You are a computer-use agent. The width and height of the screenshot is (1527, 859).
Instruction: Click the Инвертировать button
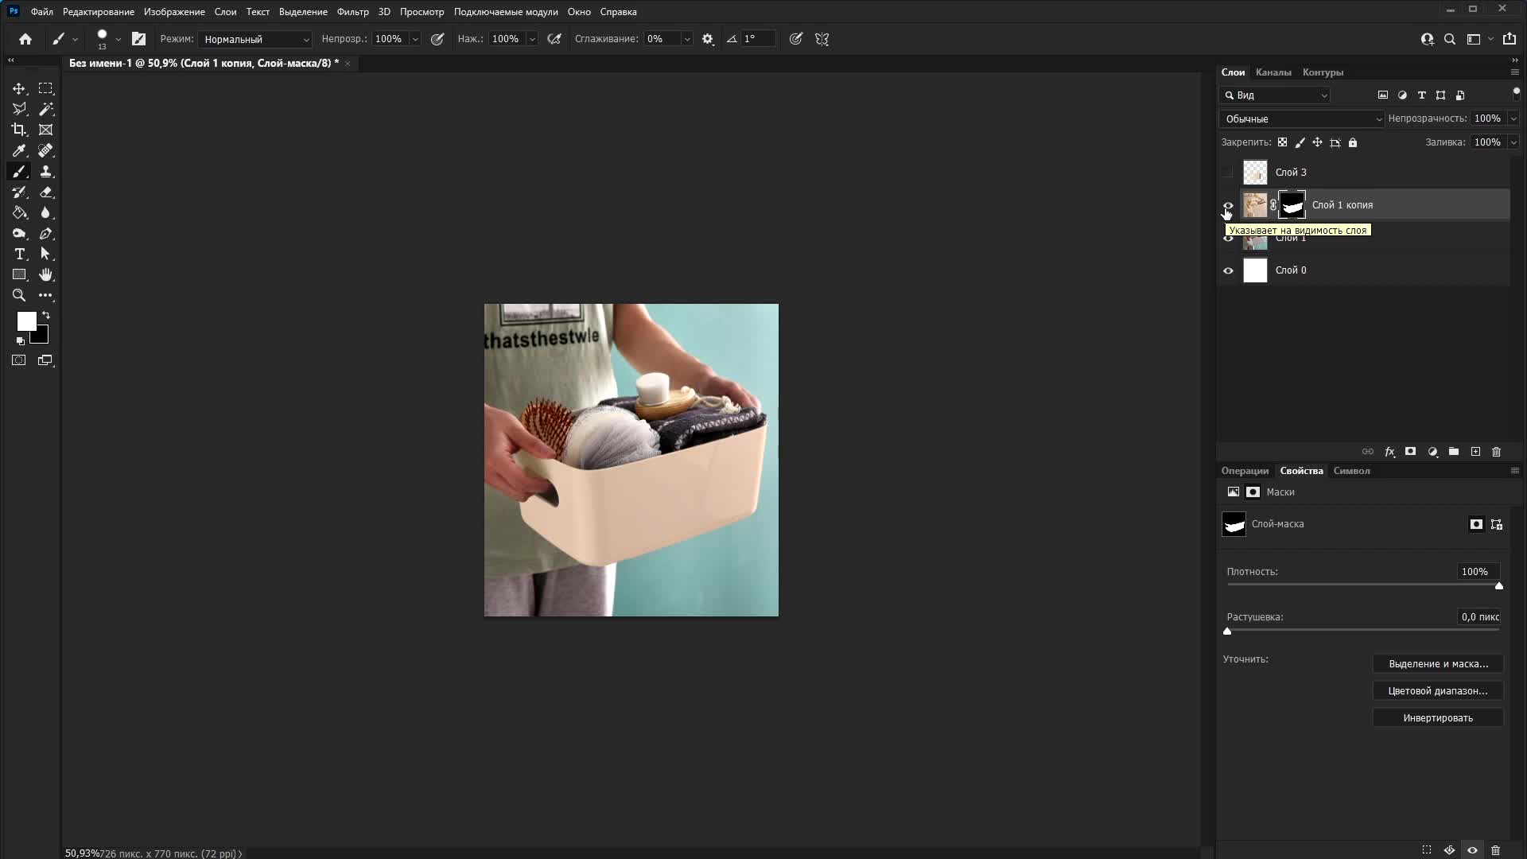[1437, 718]
